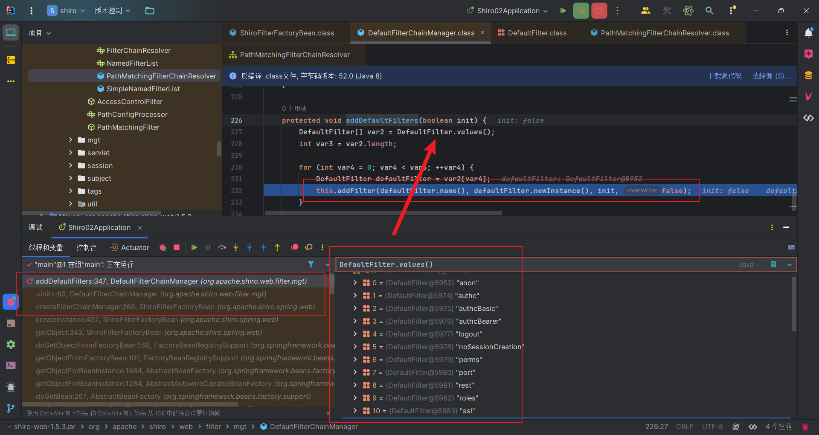The width and height of the screenshot is (819, 435).
Task: Click the apache breadcrumb
Action: (125, 426)
